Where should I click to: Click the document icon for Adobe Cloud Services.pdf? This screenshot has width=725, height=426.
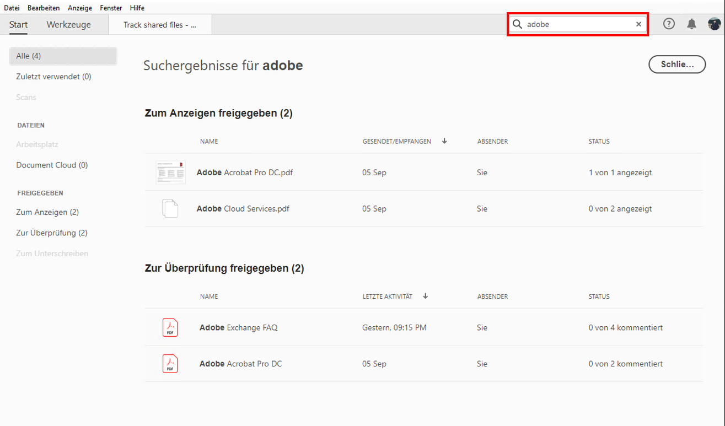[170, 209]
